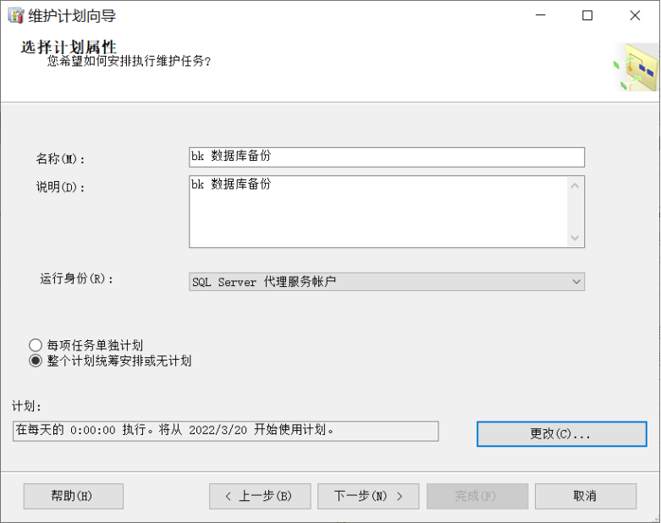This screenshot has height=523, width=661.
Task: Click the wizard graphic icon in header
Action: pyautogui.click(x=636, y=68)
